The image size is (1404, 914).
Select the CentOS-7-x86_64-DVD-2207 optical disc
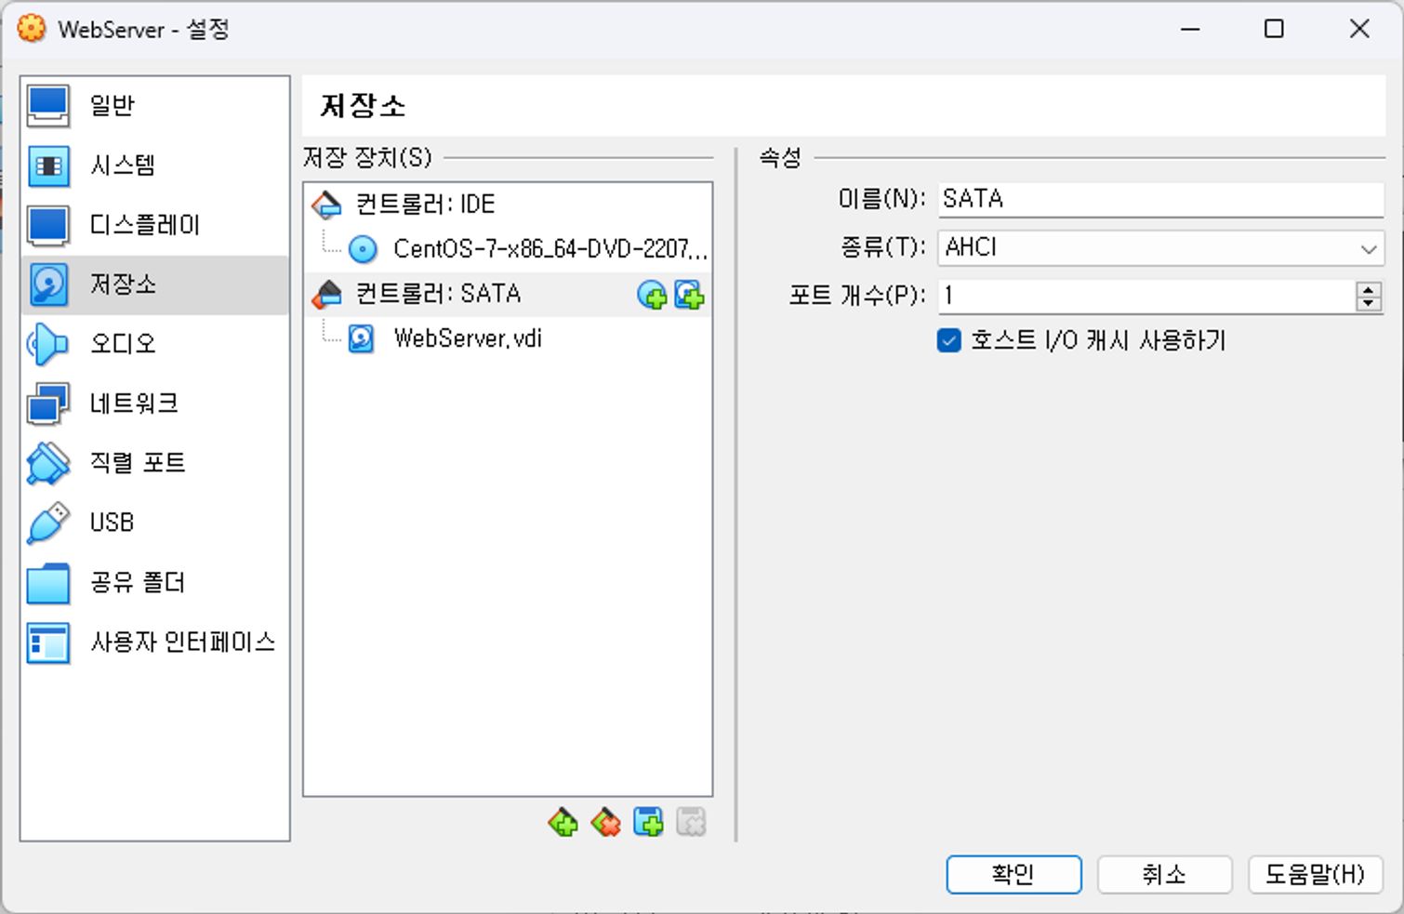click(508, 248)
